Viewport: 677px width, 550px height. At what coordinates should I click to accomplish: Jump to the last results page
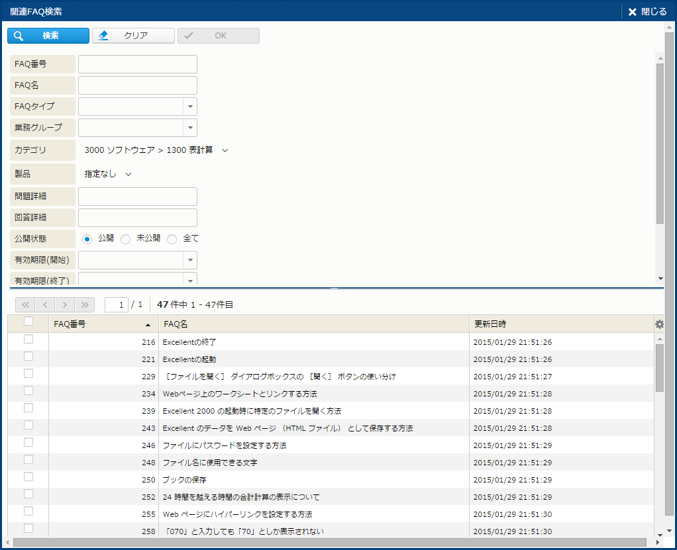[x=84, y=304]
